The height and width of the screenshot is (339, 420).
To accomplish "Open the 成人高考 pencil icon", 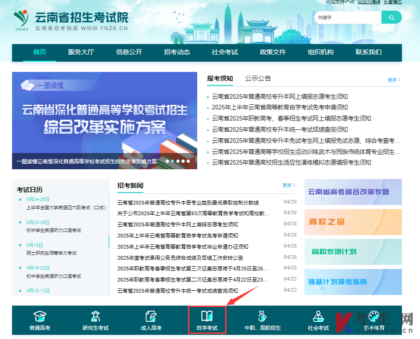I will pos(151,316).
